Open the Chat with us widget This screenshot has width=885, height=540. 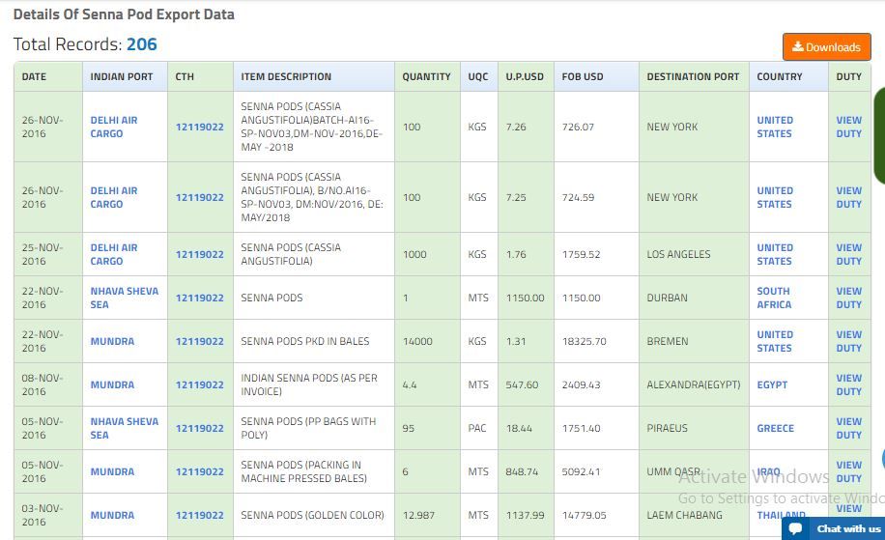point(833,528)
